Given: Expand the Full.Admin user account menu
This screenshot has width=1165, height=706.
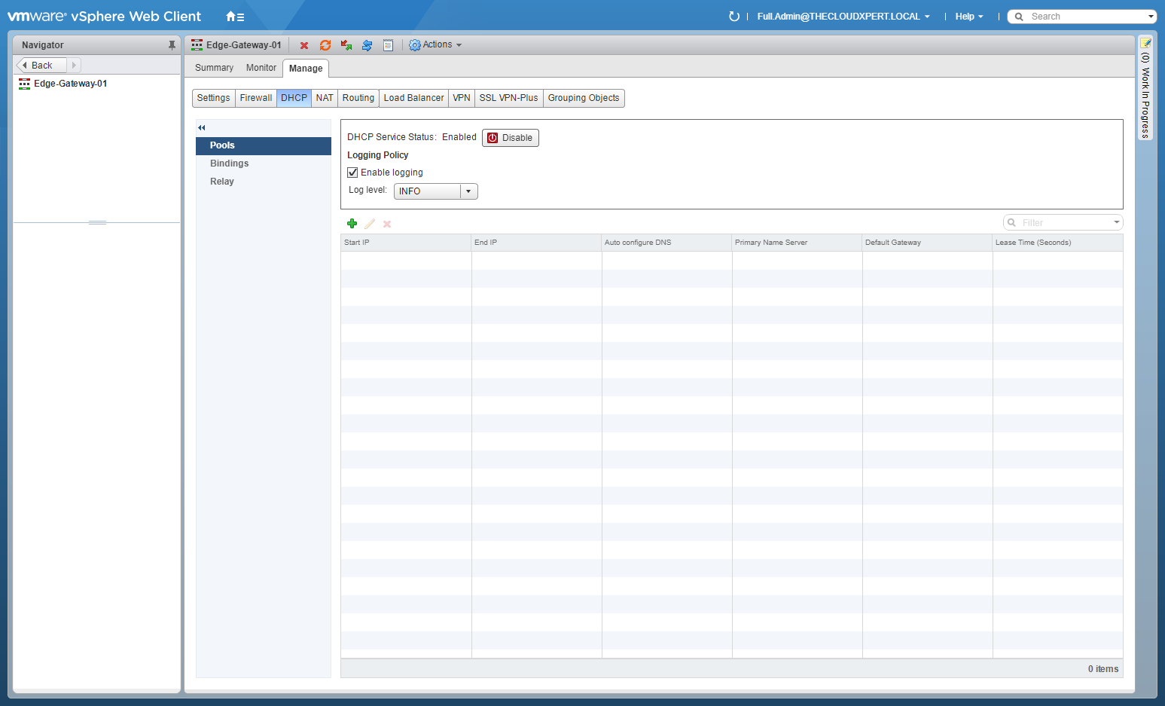Looking at the screenshot, I should (x=843, y=17).
